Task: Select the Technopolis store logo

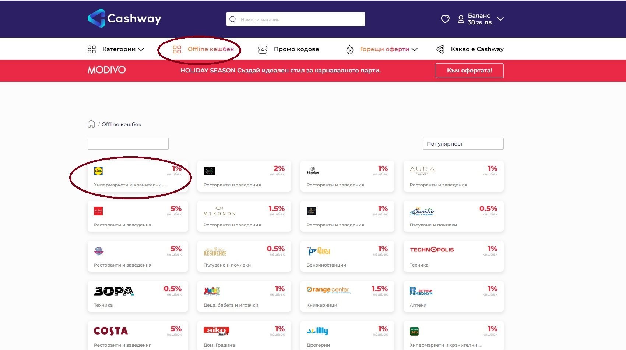Action: 432,250
